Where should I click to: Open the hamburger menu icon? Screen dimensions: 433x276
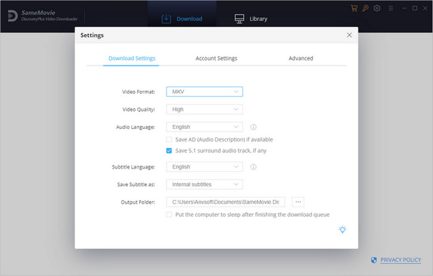[x=390, y=8]
